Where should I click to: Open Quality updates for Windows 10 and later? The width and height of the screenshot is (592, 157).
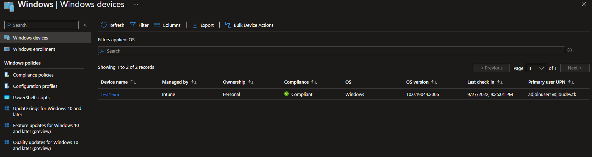[46, 145]
